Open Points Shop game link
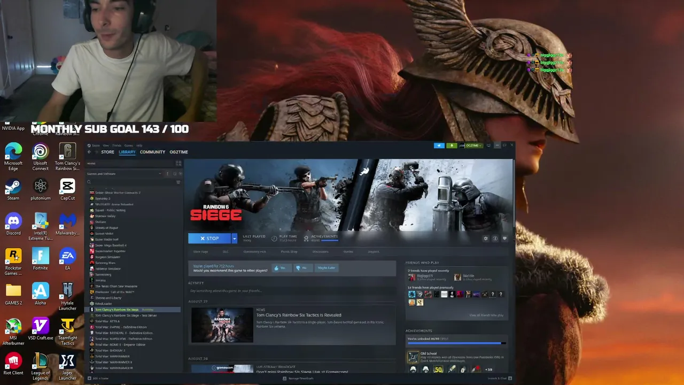Screen dimensions: 684x385 pos(289,251)
